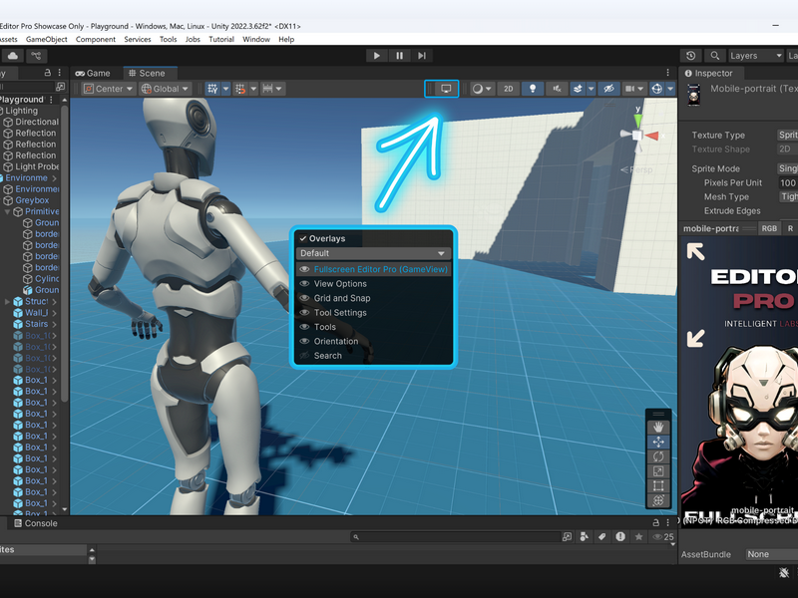The image size is (798, 598).
Task: Toggle the Overlays checkbox
Action: tap(303, 238)
